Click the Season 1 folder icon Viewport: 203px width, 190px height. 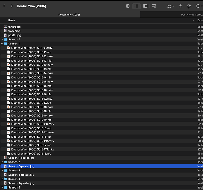point(5,44)
